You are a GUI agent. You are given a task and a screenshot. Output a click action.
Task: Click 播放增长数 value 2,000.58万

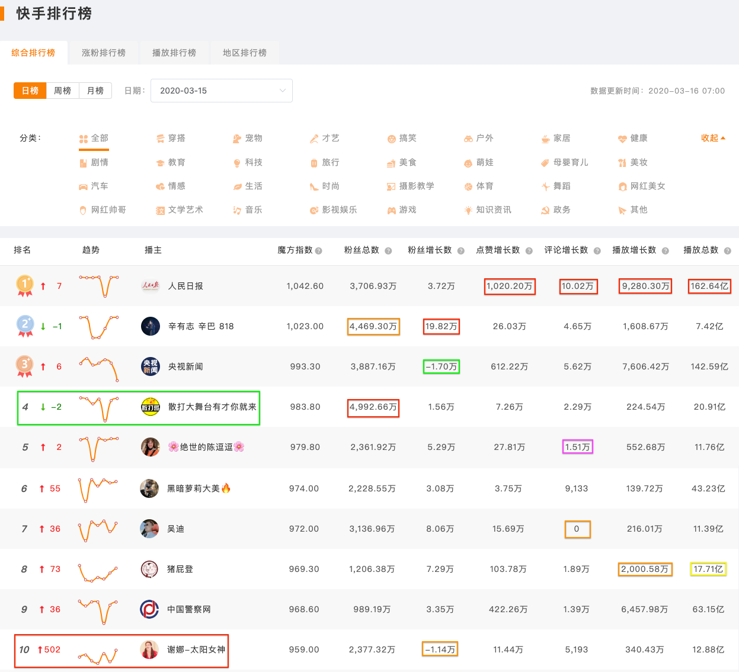tap(645, 569)
